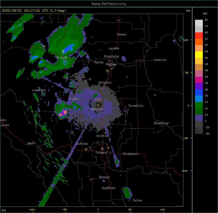
Task: Click the 80 value in dBZ legend
Action: tap(206, 20)
